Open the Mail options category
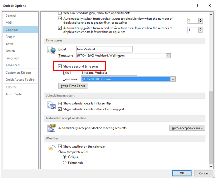Viewport: 217px width, 178px height. pyautogui.click(x=20, y=23)
